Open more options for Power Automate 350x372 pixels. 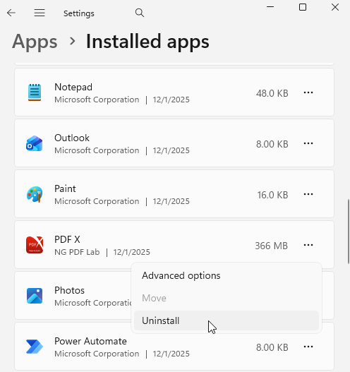(308, 347)
